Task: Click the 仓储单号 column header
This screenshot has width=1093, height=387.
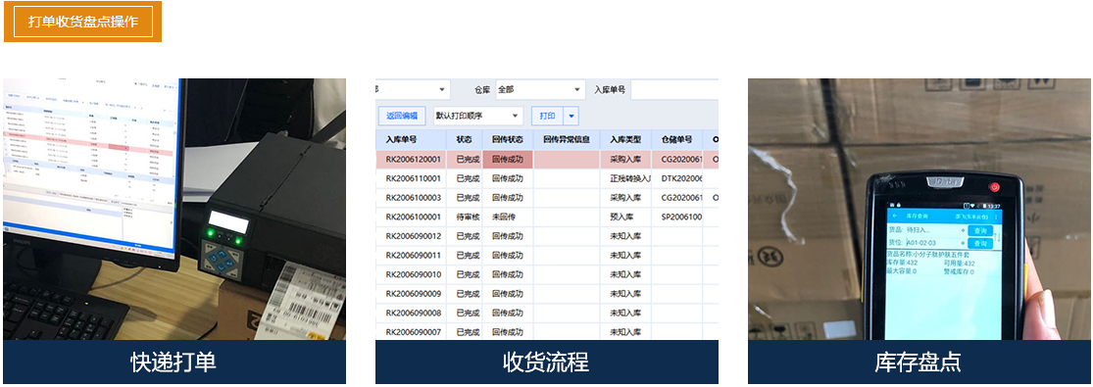Action: click(676, 140)
